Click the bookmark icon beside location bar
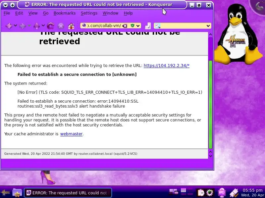 coord(148,26)
